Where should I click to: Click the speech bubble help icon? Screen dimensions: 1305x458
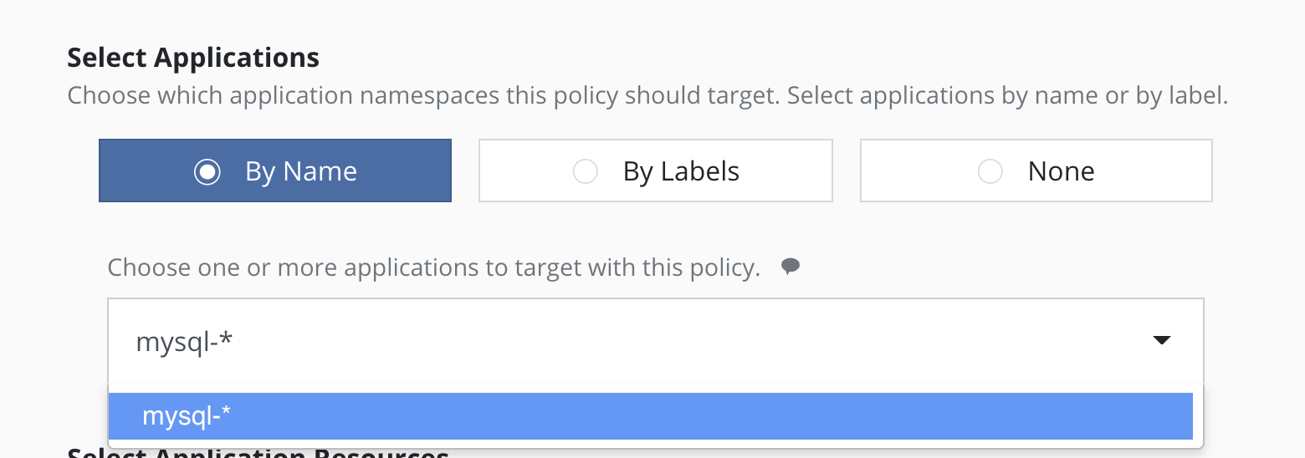[x=791, y=267]
